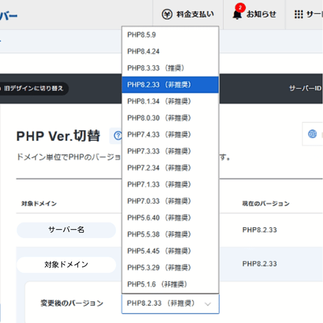
Task: Select PHP5.4.45 (非推奨) option
Action: tap(170, 251)
